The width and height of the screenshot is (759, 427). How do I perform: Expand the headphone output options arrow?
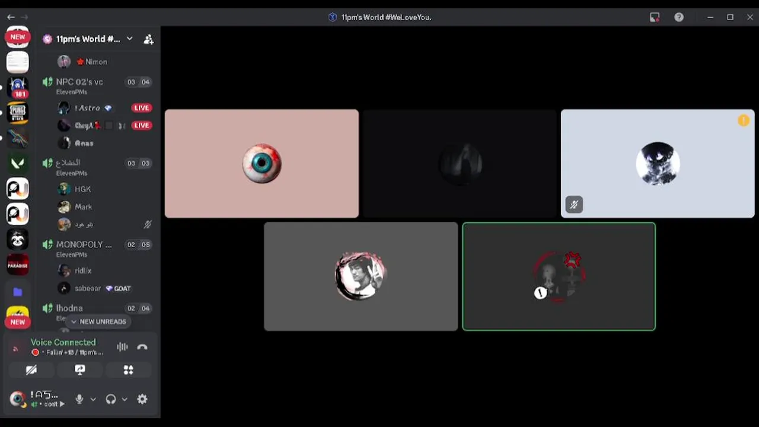coord(125,399)
